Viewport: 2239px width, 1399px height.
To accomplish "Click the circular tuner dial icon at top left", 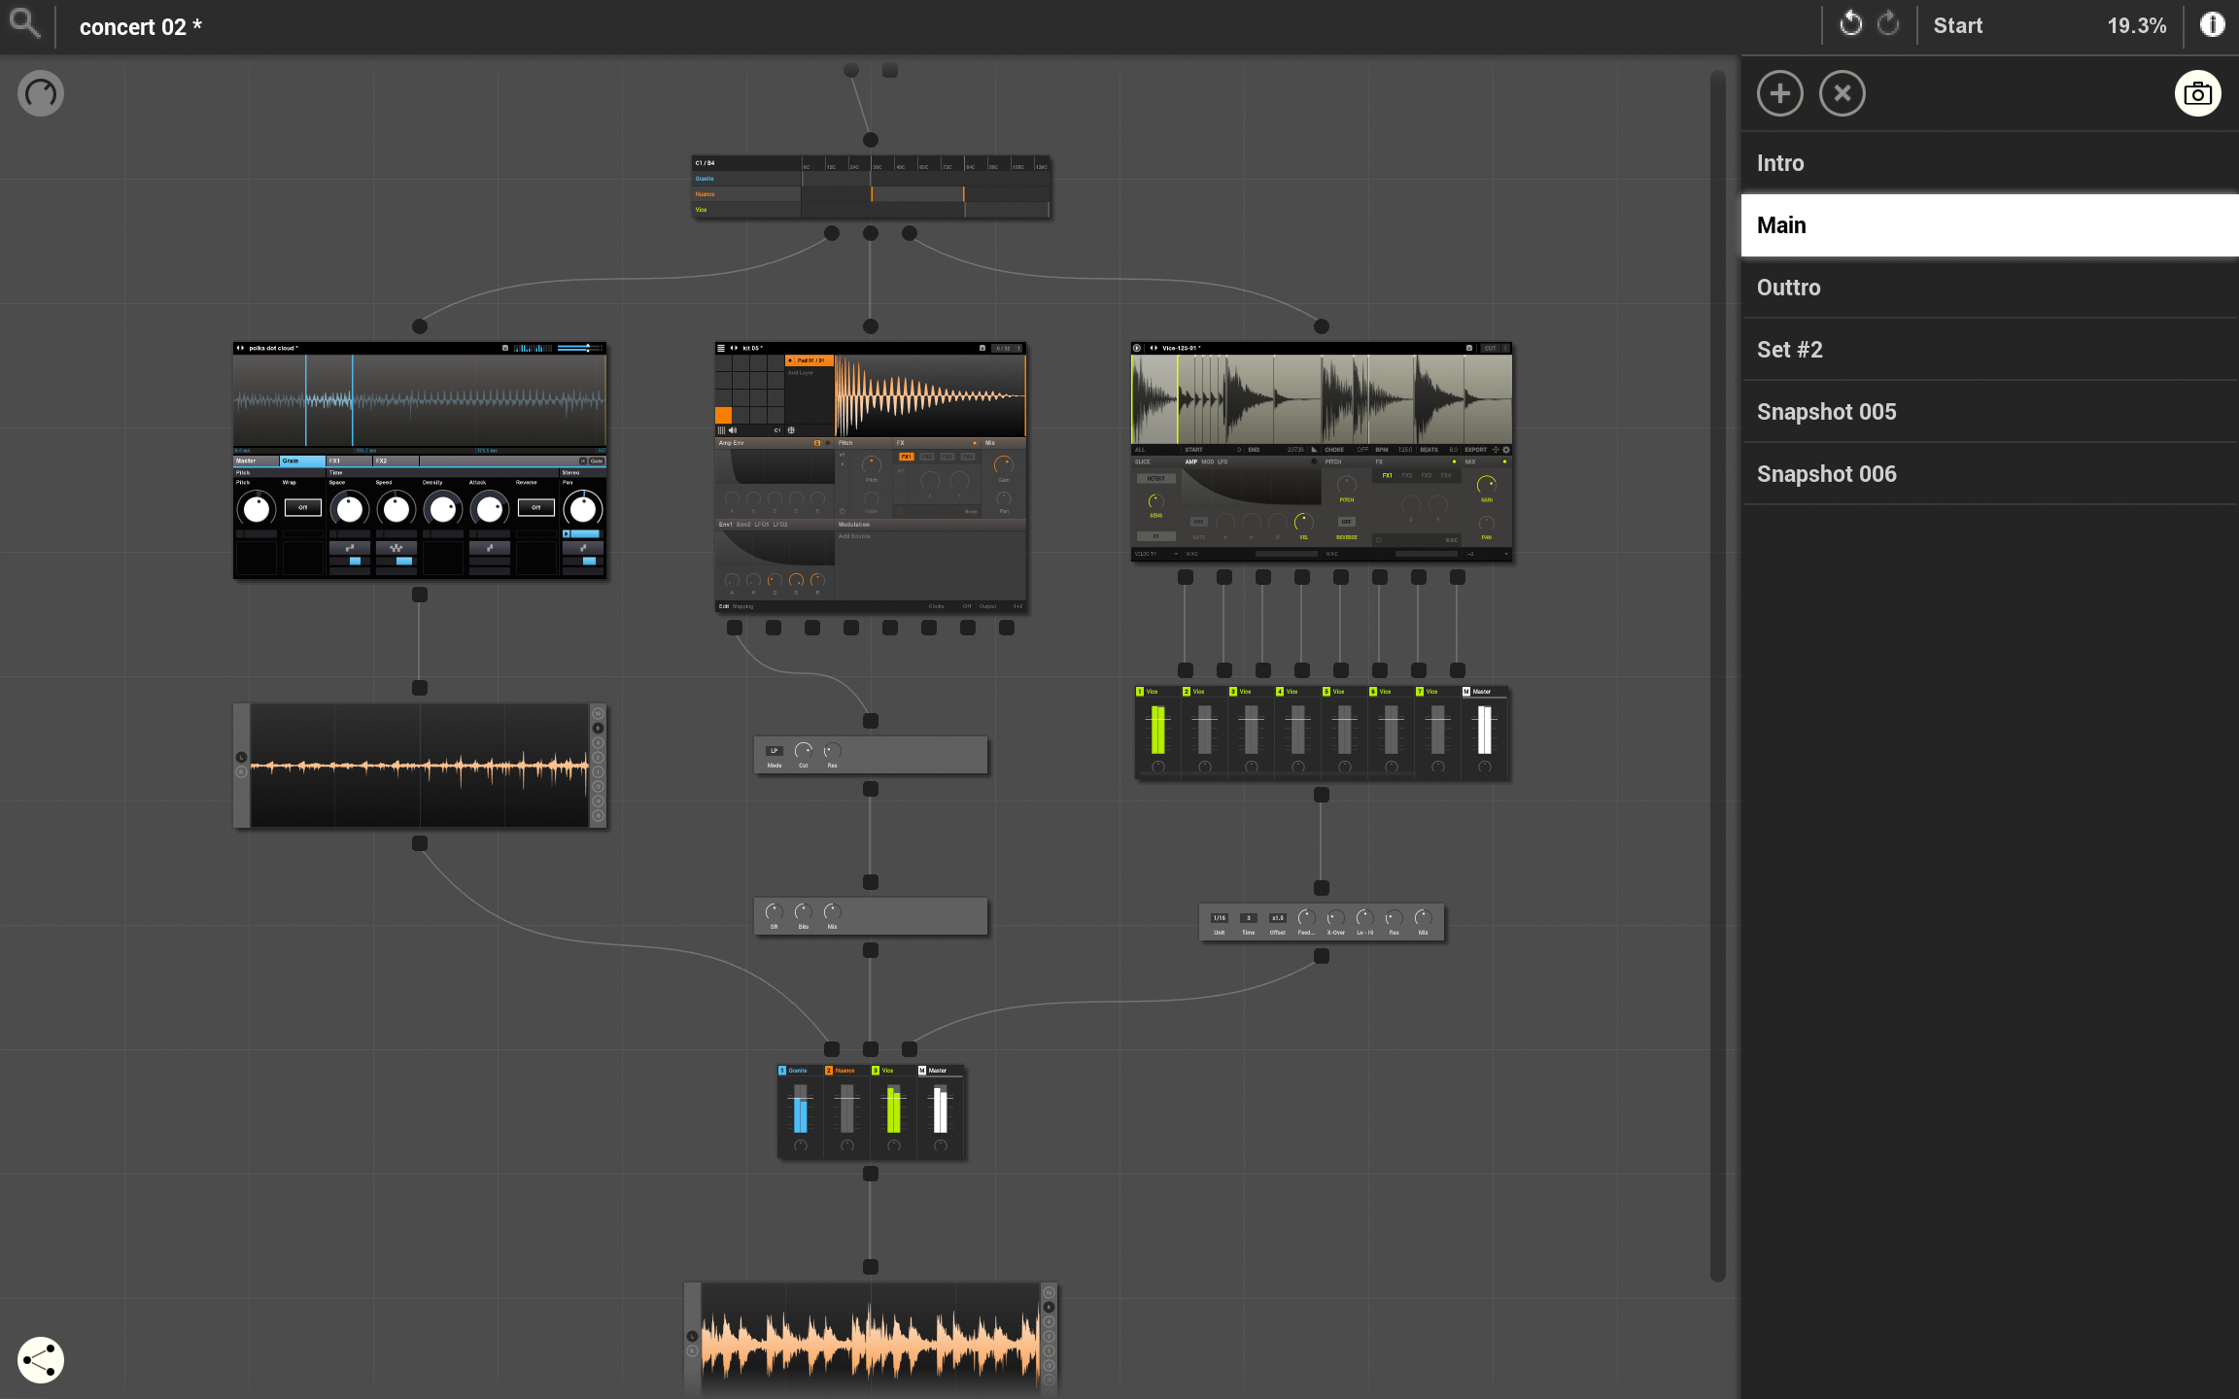I will [40, 93].
